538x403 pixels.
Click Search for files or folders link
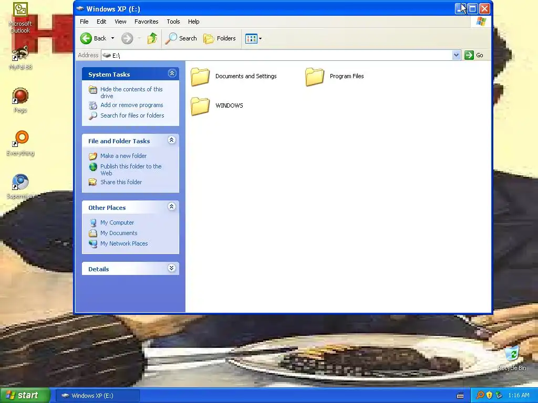132,115
